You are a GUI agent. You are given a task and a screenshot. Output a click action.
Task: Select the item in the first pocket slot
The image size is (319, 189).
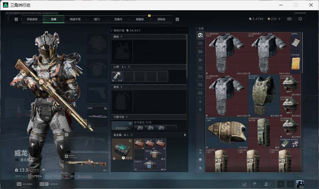[x=117, y=76]
